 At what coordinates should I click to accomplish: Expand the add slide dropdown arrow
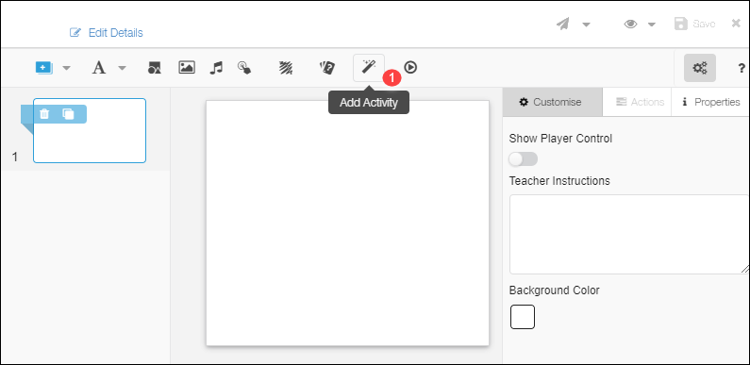tap(66, 68)
